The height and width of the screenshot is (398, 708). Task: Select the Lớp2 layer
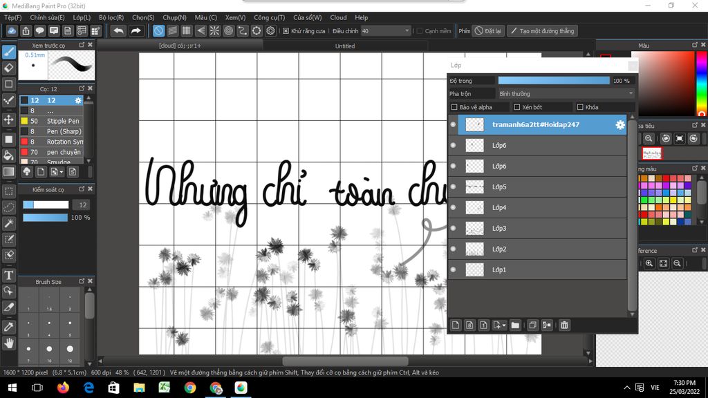[x=542, y=249]
